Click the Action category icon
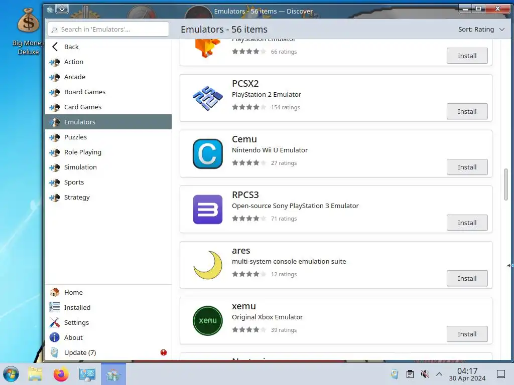 (55, 62)
